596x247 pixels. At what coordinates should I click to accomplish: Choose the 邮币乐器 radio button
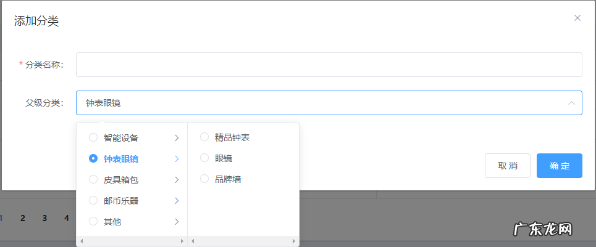pyautogui.click(x=93, y=200)
